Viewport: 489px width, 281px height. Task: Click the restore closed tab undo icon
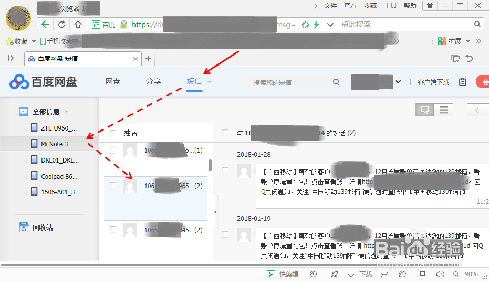(x=469, y=58)
